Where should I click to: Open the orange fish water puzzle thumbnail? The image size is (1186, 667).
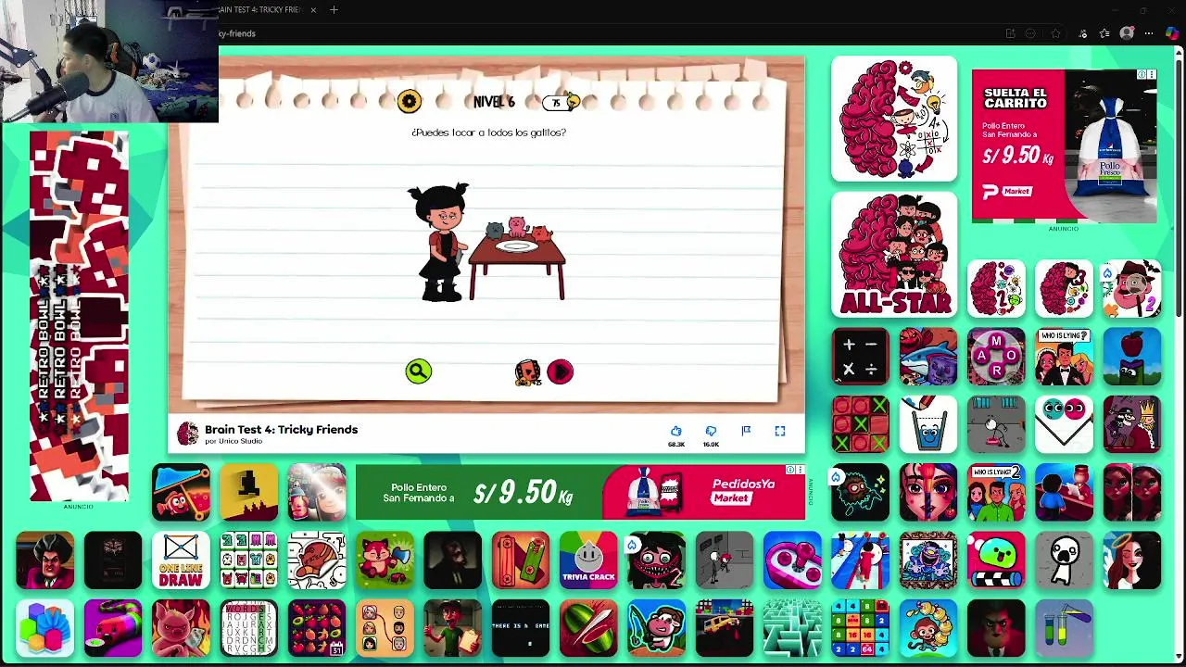coord(181,492)
